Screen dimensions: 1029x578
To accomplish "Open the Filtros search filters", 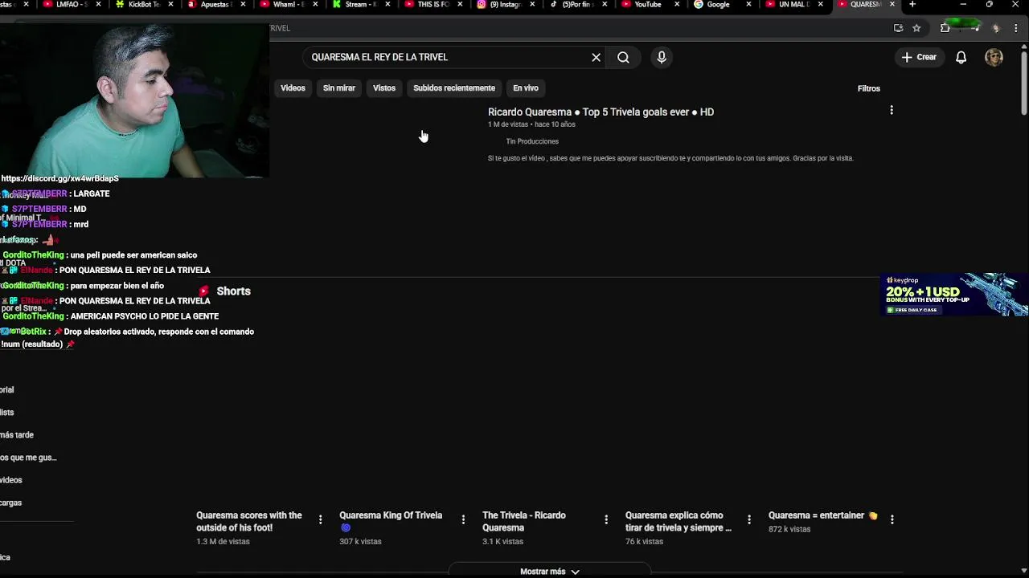I will coord(869,88).
